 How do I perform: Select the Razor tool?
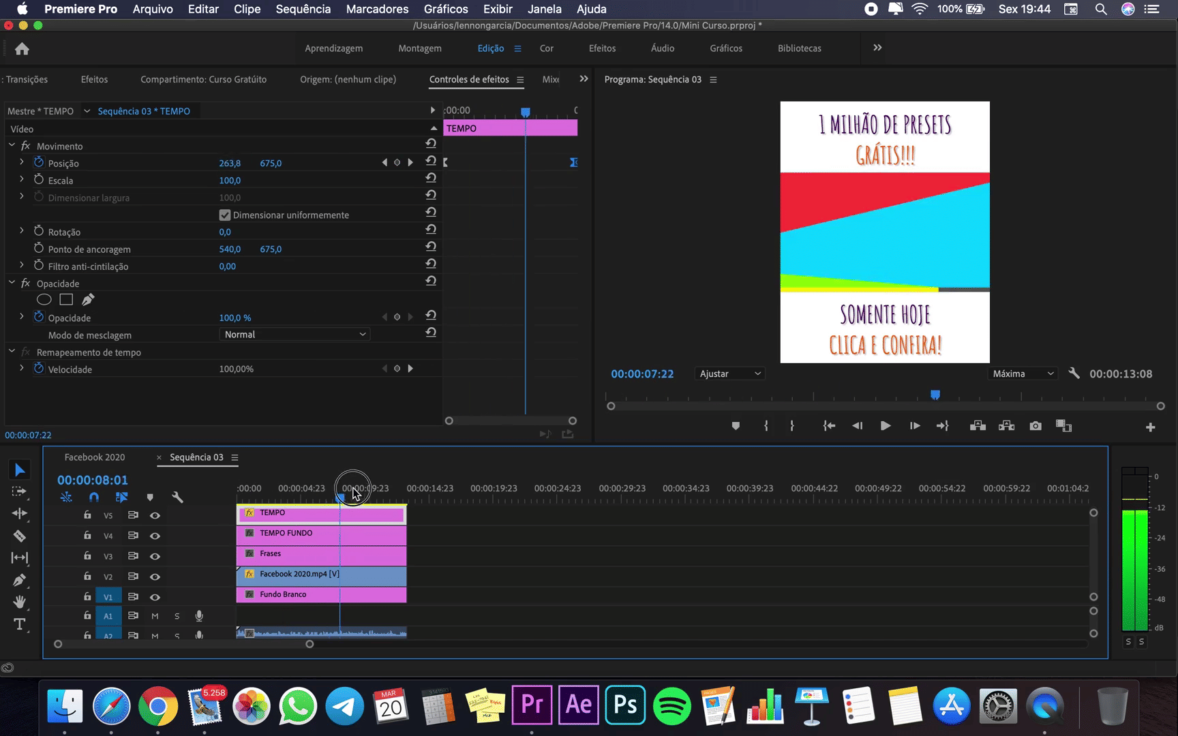coord(19,536)
